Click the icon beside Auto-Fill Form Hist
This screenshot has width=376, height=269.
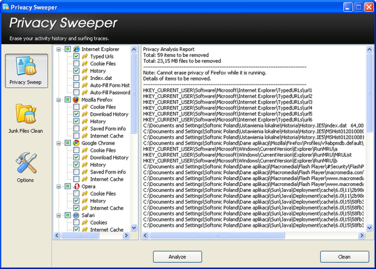[x=85, y=85]
